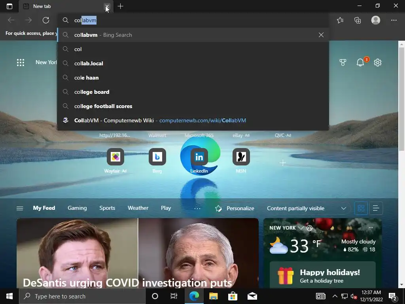
Task: Open Cortana circle icon in the taskbar
Action: (155, 296)
